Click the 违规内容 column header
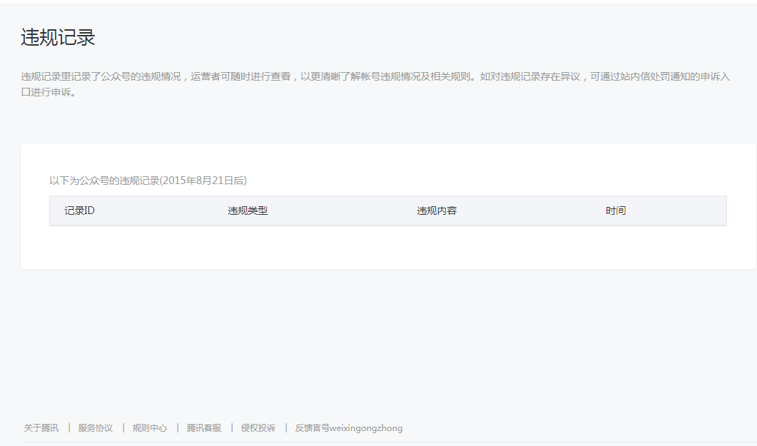This screenshot has width=757, height=446. tap(437, 211)
